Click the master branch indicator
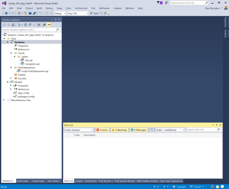Image resolution: width=229 pixels, height=189 pixels. [x=197, y=187]
